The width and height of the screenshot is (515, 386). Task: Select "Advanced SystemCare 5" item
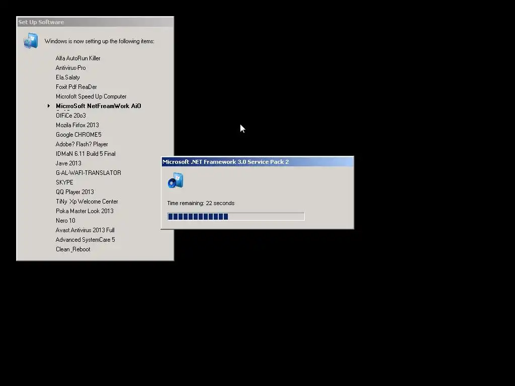click(x=85, y=239)
